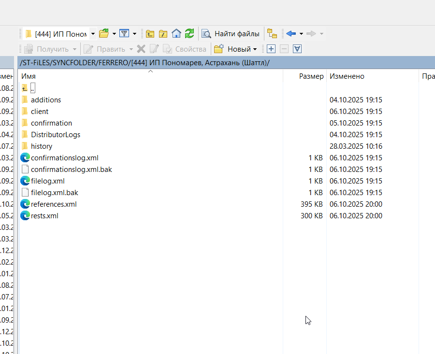Click the Править edit button
Viewport: 435px width, 354px height.
tap(104, 49)
